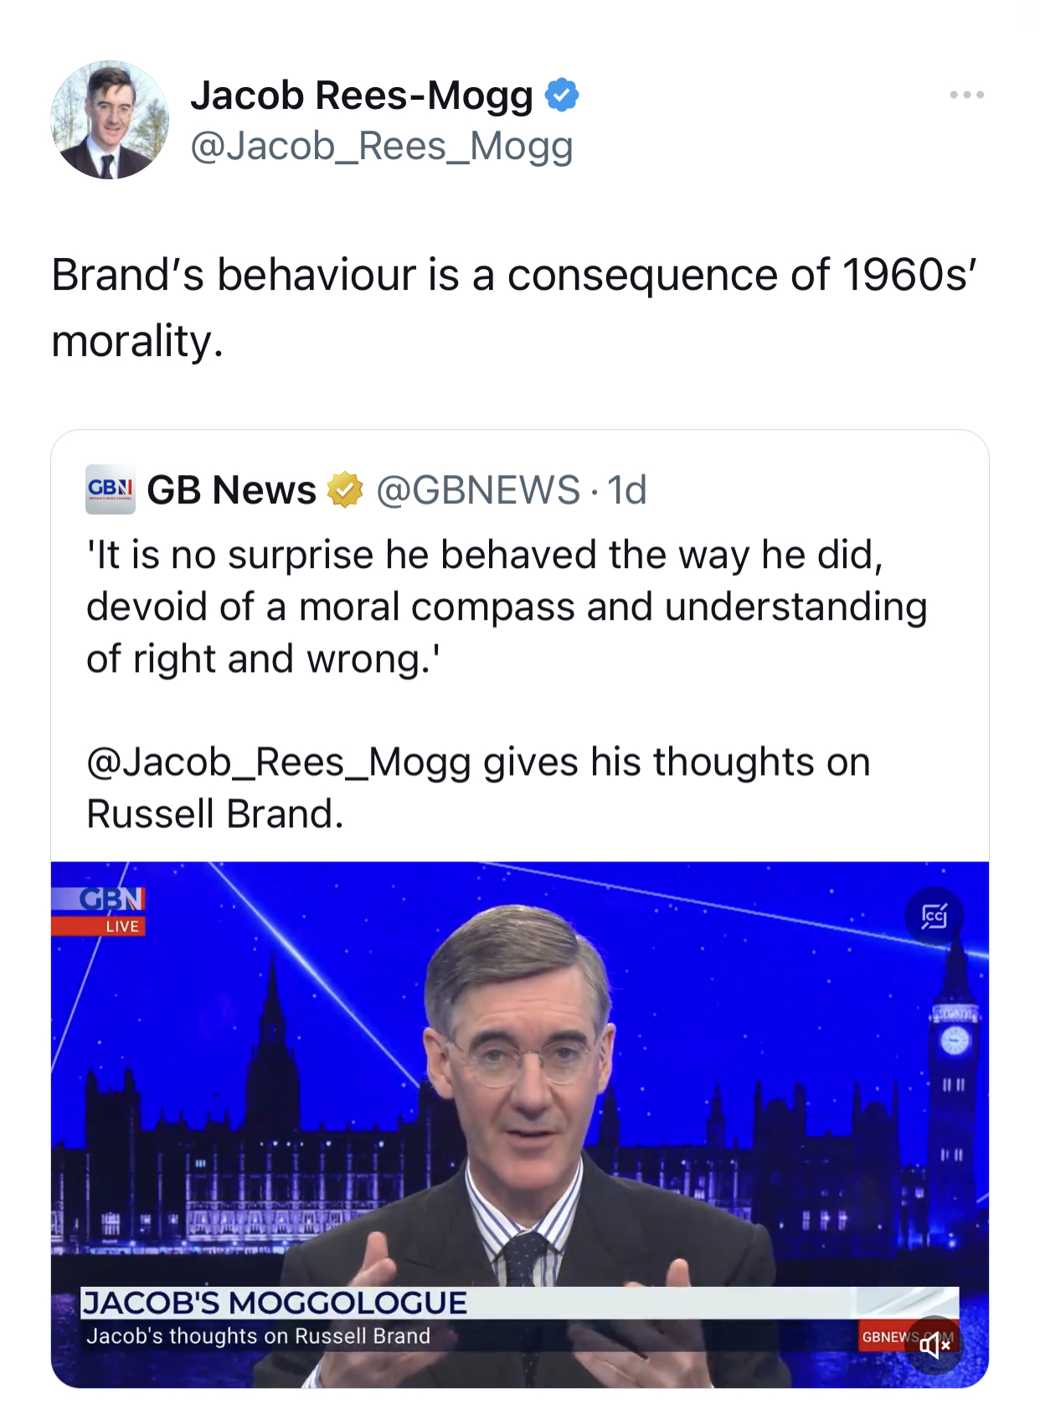Click the blue verified badge beside Jacob Rees-Mogg
This screenshot has height=1425, width=1040.
562,95
